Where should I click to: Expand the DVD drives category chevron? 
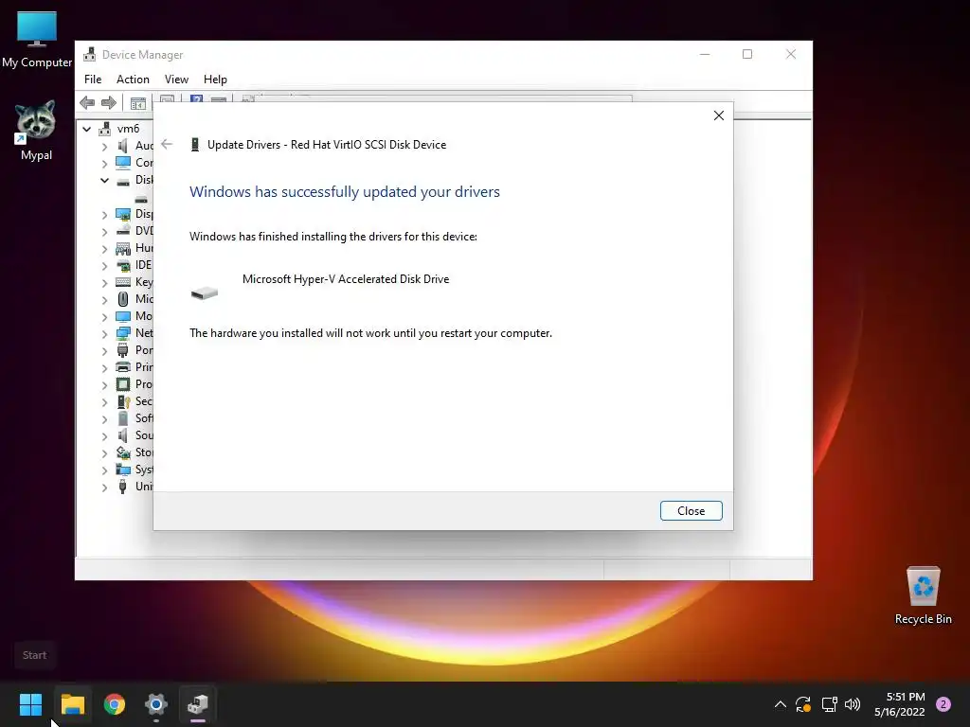tap(104, 232)
